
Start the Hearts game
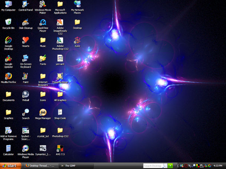click(x=26, y=42)
